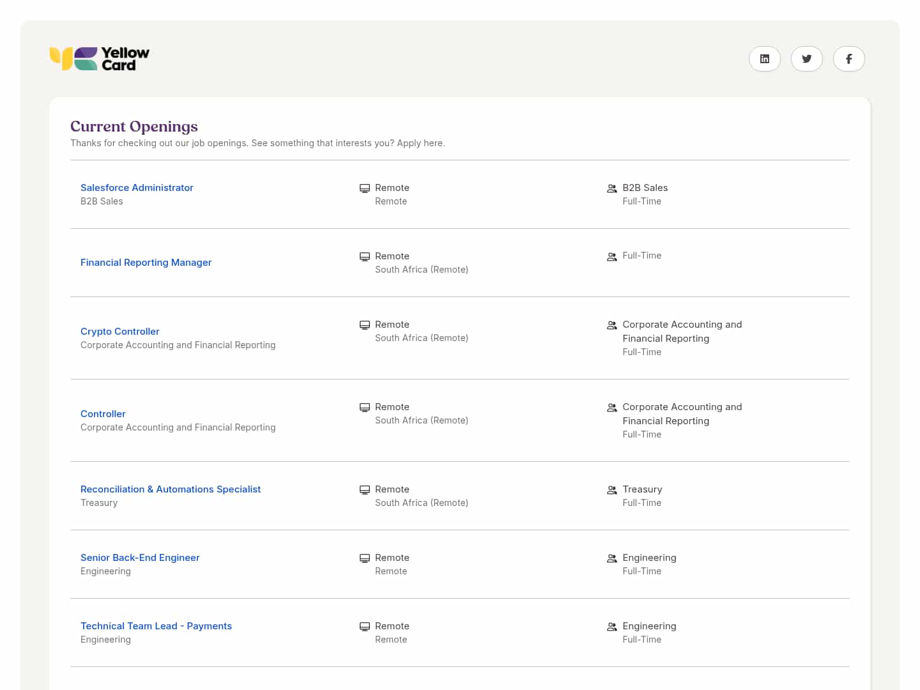Click the monitor icon in the Controller row

(x=365, y=408)
